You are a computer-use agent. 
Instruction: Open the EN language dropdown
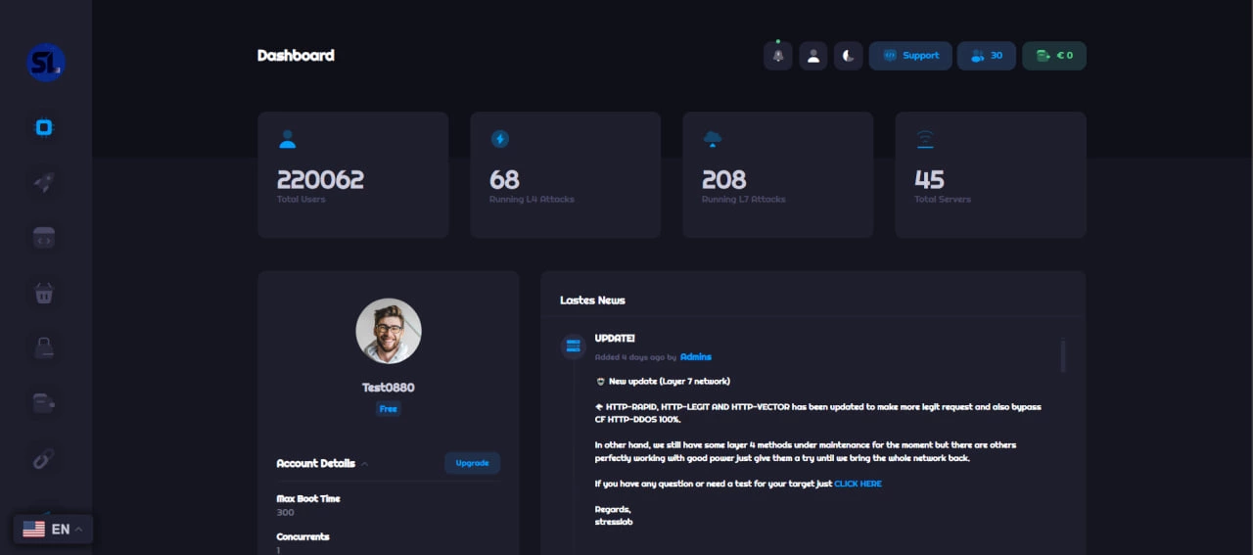pos(54,530)
